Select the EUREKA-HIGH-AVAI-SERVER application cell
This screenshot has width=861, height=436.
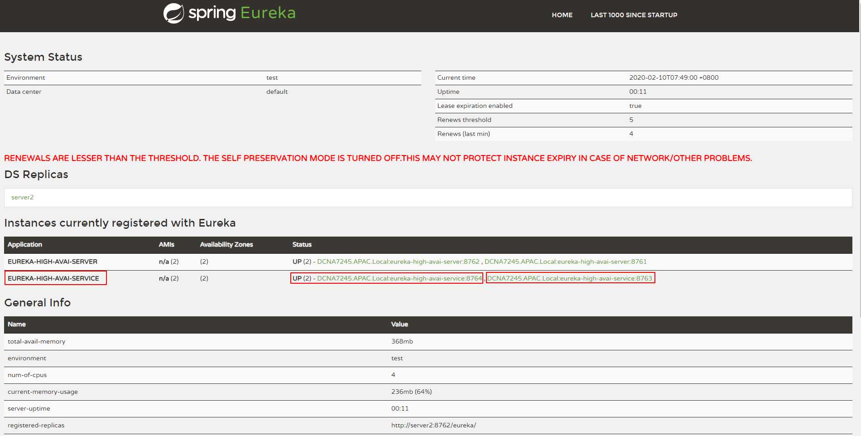[53, 262]
